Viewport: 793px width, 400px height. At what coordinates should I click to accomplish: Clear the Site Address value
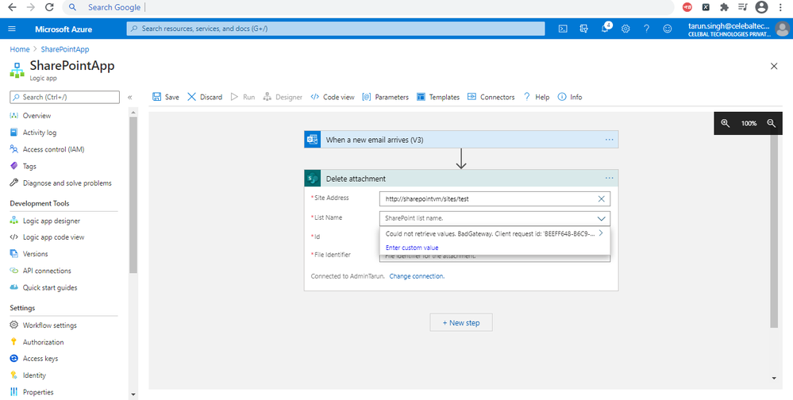tap(602, 198)
